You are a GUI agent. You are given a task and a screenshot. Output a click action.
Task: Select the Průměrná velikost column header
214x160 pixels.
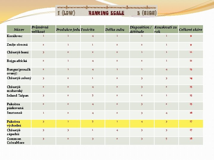click(43, 29)
